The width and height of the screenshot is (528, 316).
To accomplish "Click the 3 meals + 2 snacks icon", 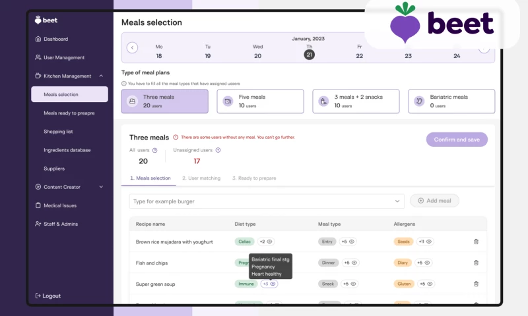I will click(x=323, y=101).
